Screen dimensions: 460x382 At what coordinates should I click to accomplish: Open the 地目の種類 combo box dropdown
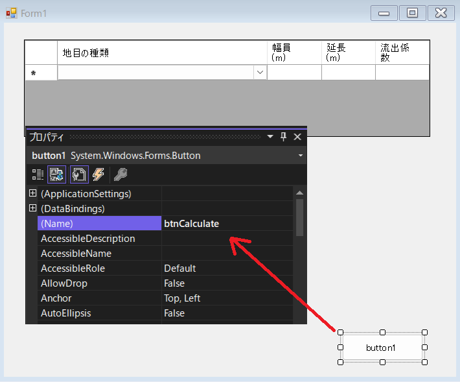pos(260,73)
